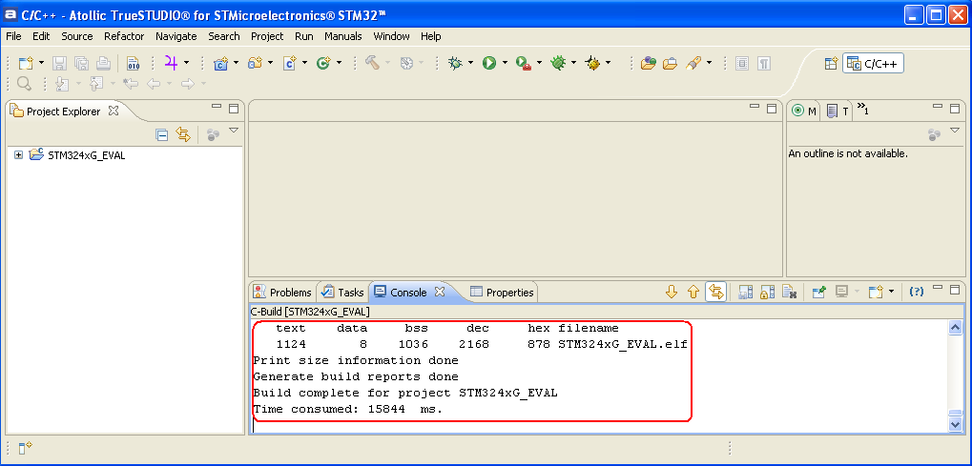Image resolution: width=972 pixels, height=466 pixels.
Task: Switch to the Problems tab
Action: pos(284,293)
